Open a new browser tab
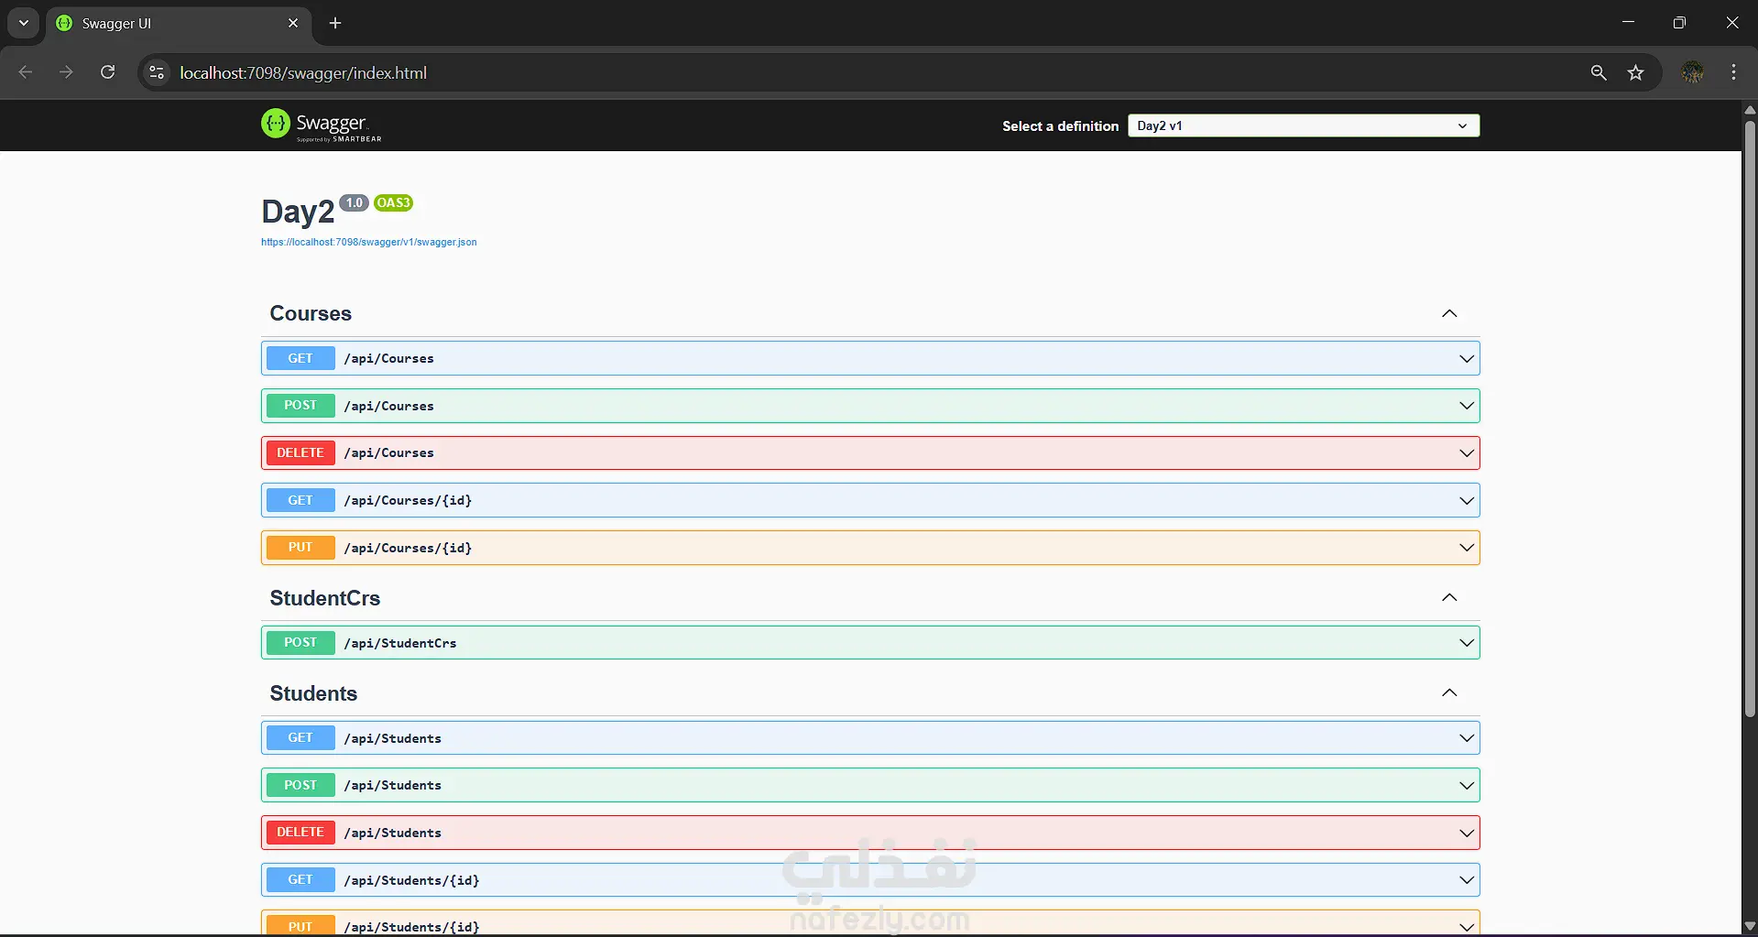1758x937 pixels. coord(335,23)
